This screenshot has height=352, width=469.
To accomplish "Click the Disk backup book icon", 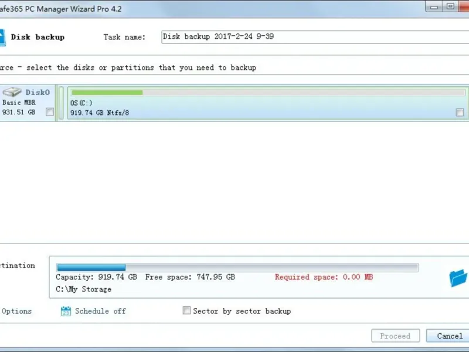I will [2, 38].
